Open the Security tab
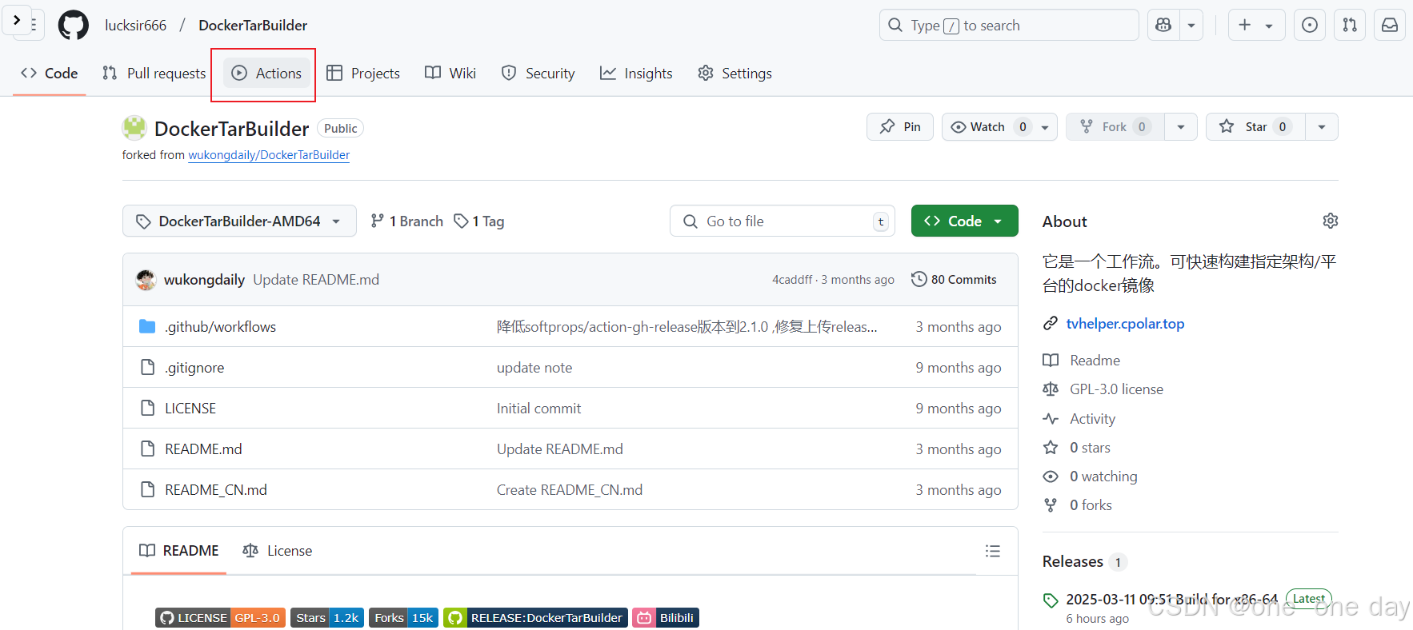The height and width of the screenshot is (630, 1413). [x=538, y=73]
